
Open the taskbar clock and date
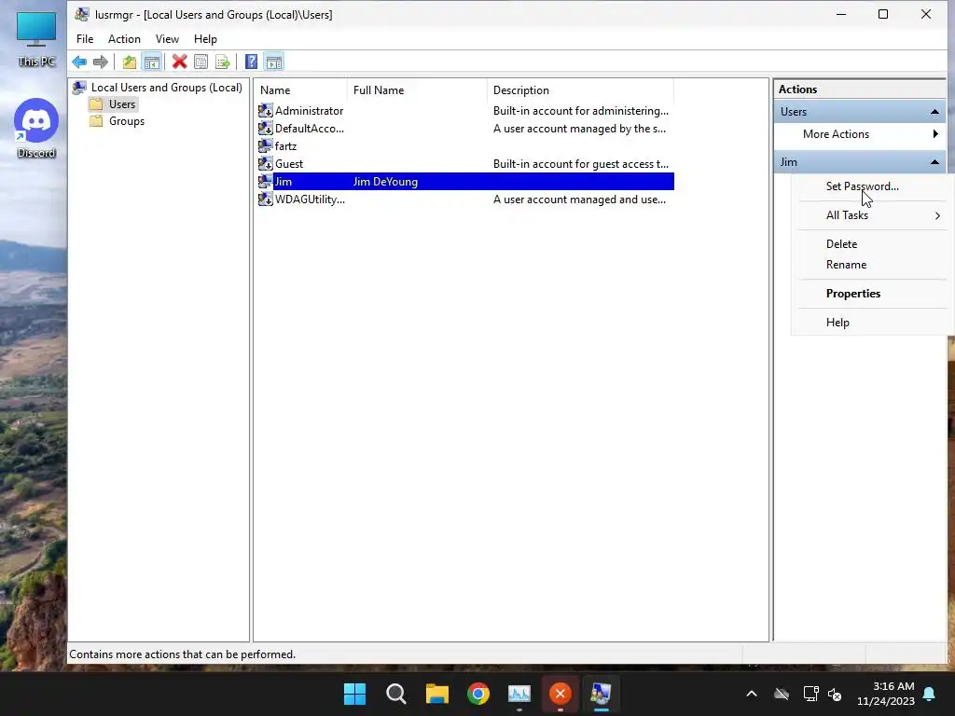[x=886, y=694]
